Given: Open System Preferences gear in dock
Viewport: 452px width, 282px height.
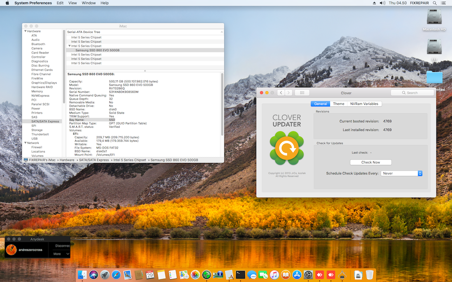Looking at the screenshot, I should [x=308, y=274].
